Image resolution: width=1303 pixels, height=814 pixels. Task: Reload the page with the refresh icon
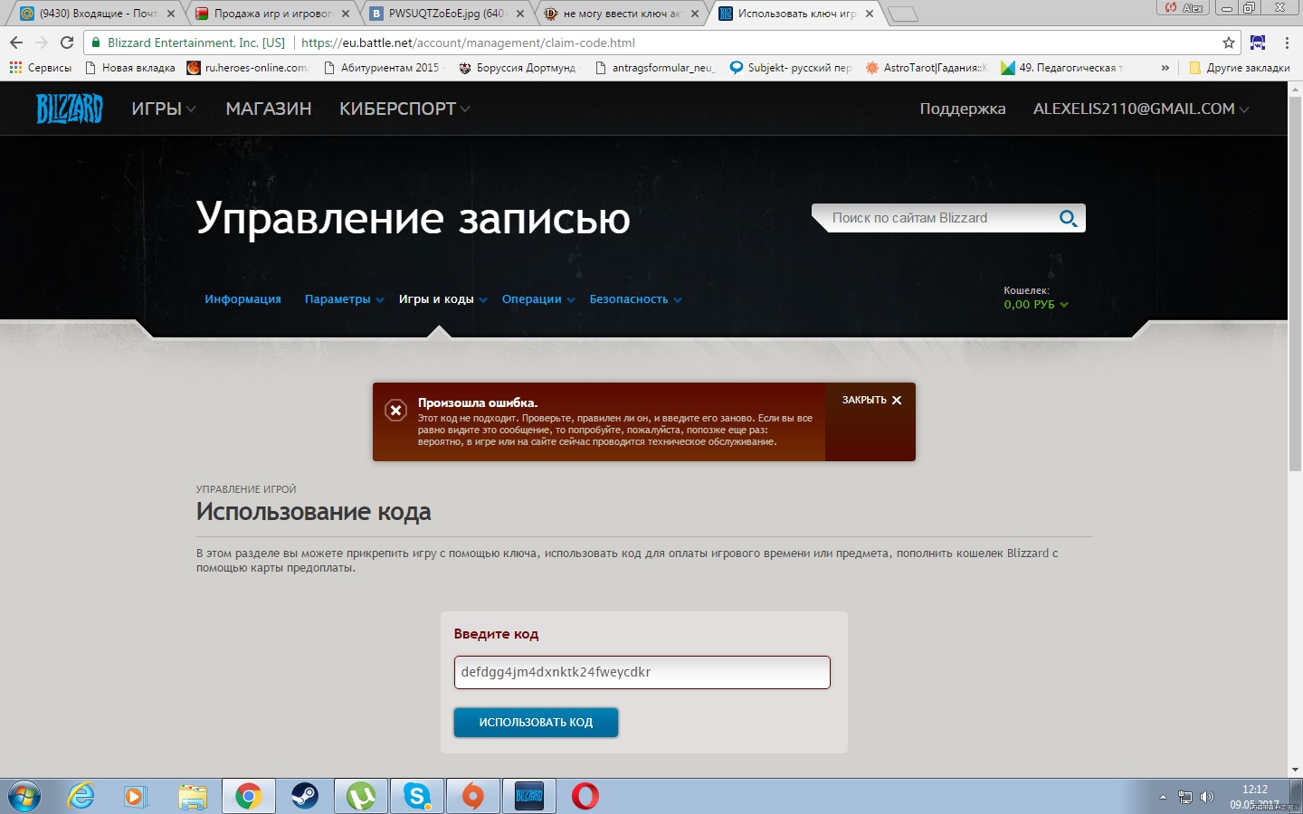(67, 43)
